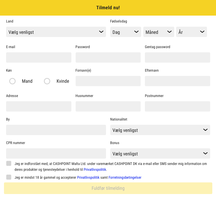Open the Måned month dropdown
The image size is (216, 198).
click(159, 32)
